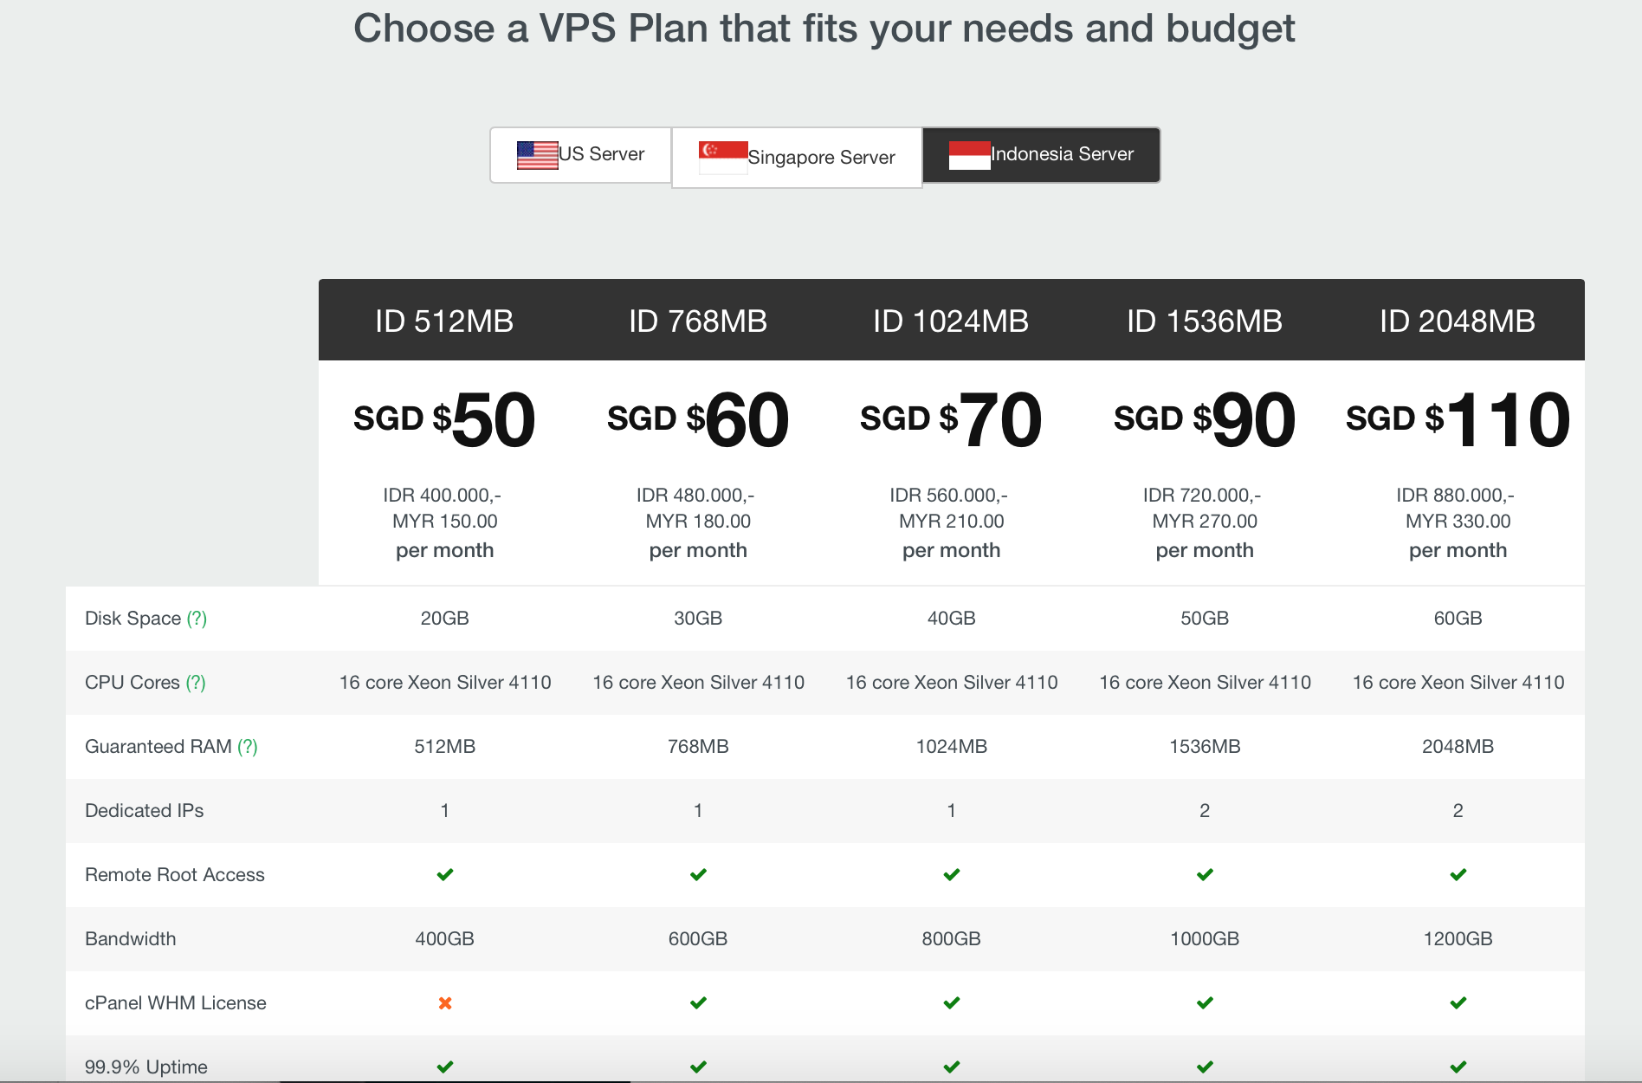Click the SGD $90 price
The height and width of the screenshot is (1083, 1642).
(x=1205, y=420)
